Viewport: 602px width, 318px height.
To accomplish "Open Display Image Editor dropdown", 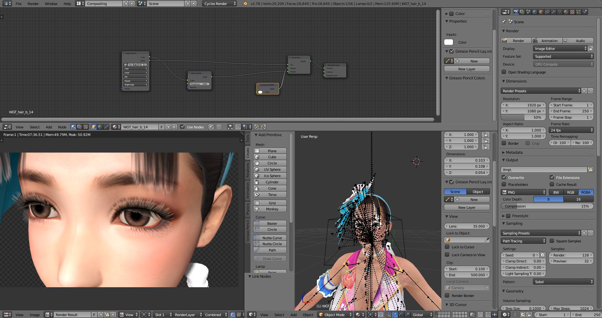I will click(560, 48).
